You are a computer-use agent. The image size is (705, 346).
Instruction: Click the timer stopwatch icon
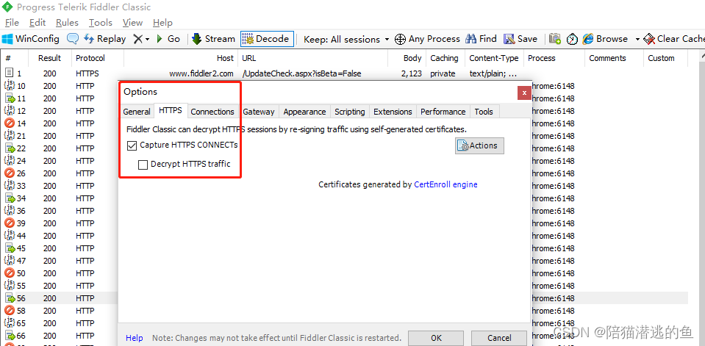tap(572, 39)
